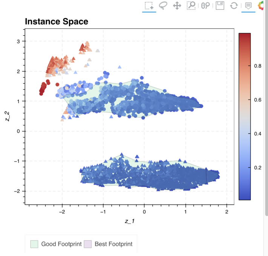Reset the plot view

[234, 6]
